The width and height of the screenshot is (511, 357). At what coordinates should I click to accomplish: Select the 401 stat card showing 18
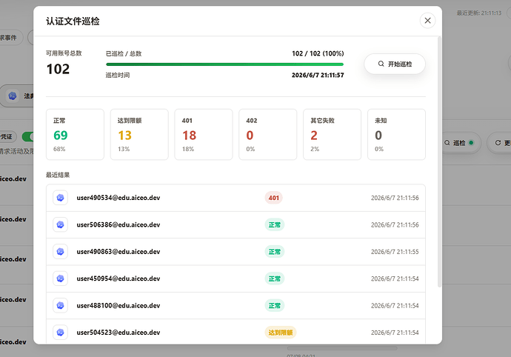(x=204, y=134)
